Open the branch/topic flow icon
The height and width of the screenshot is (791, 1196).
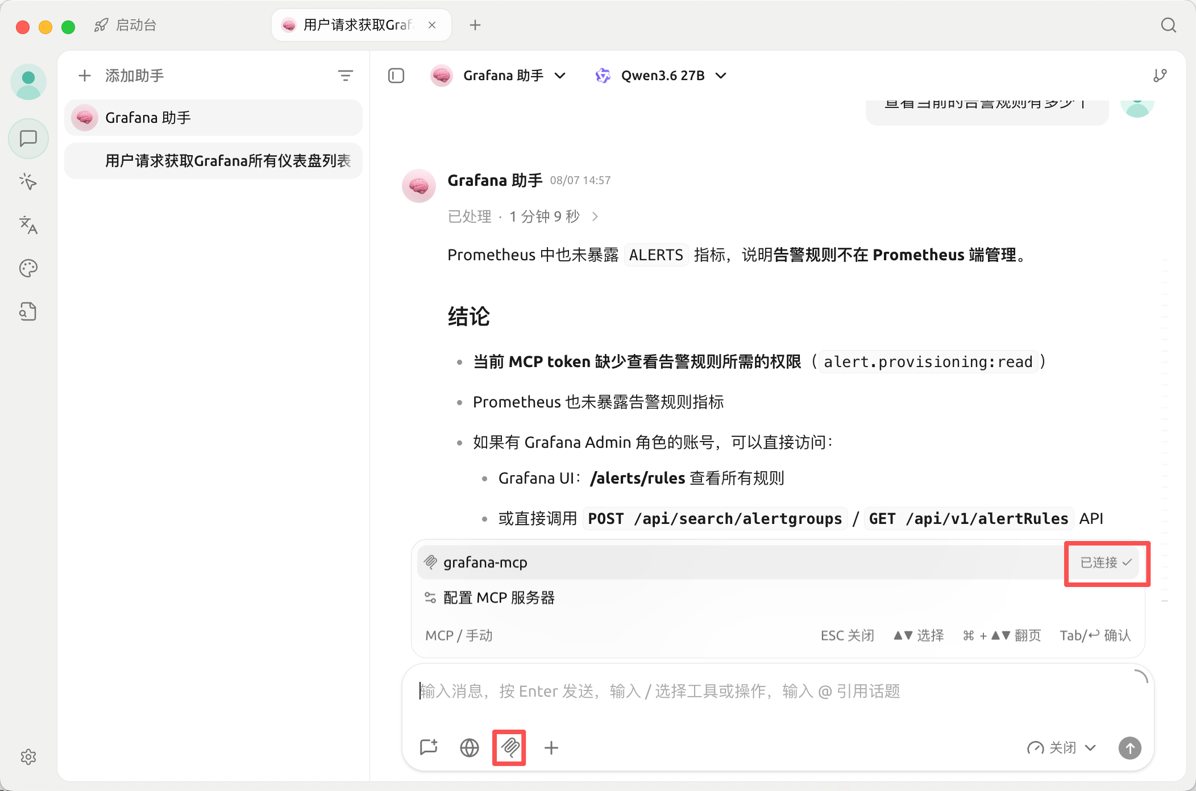pos(1160,76)
